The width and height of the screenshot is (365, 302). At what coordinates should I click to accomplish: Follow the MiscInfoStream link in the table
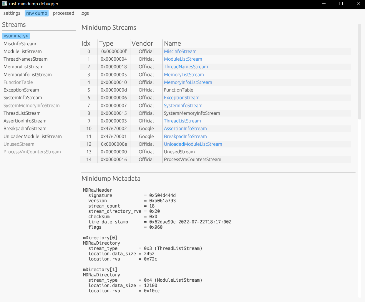[180, 51]
